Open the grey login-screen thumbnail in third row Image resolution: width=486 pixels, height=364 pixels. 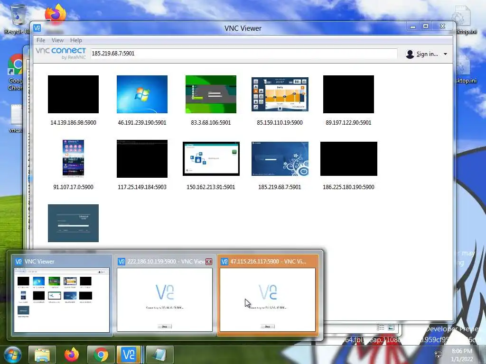click(73, 223)
